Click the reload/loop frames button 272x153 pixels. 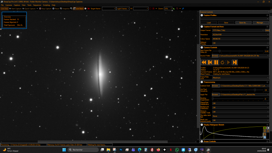pos(222,62)
